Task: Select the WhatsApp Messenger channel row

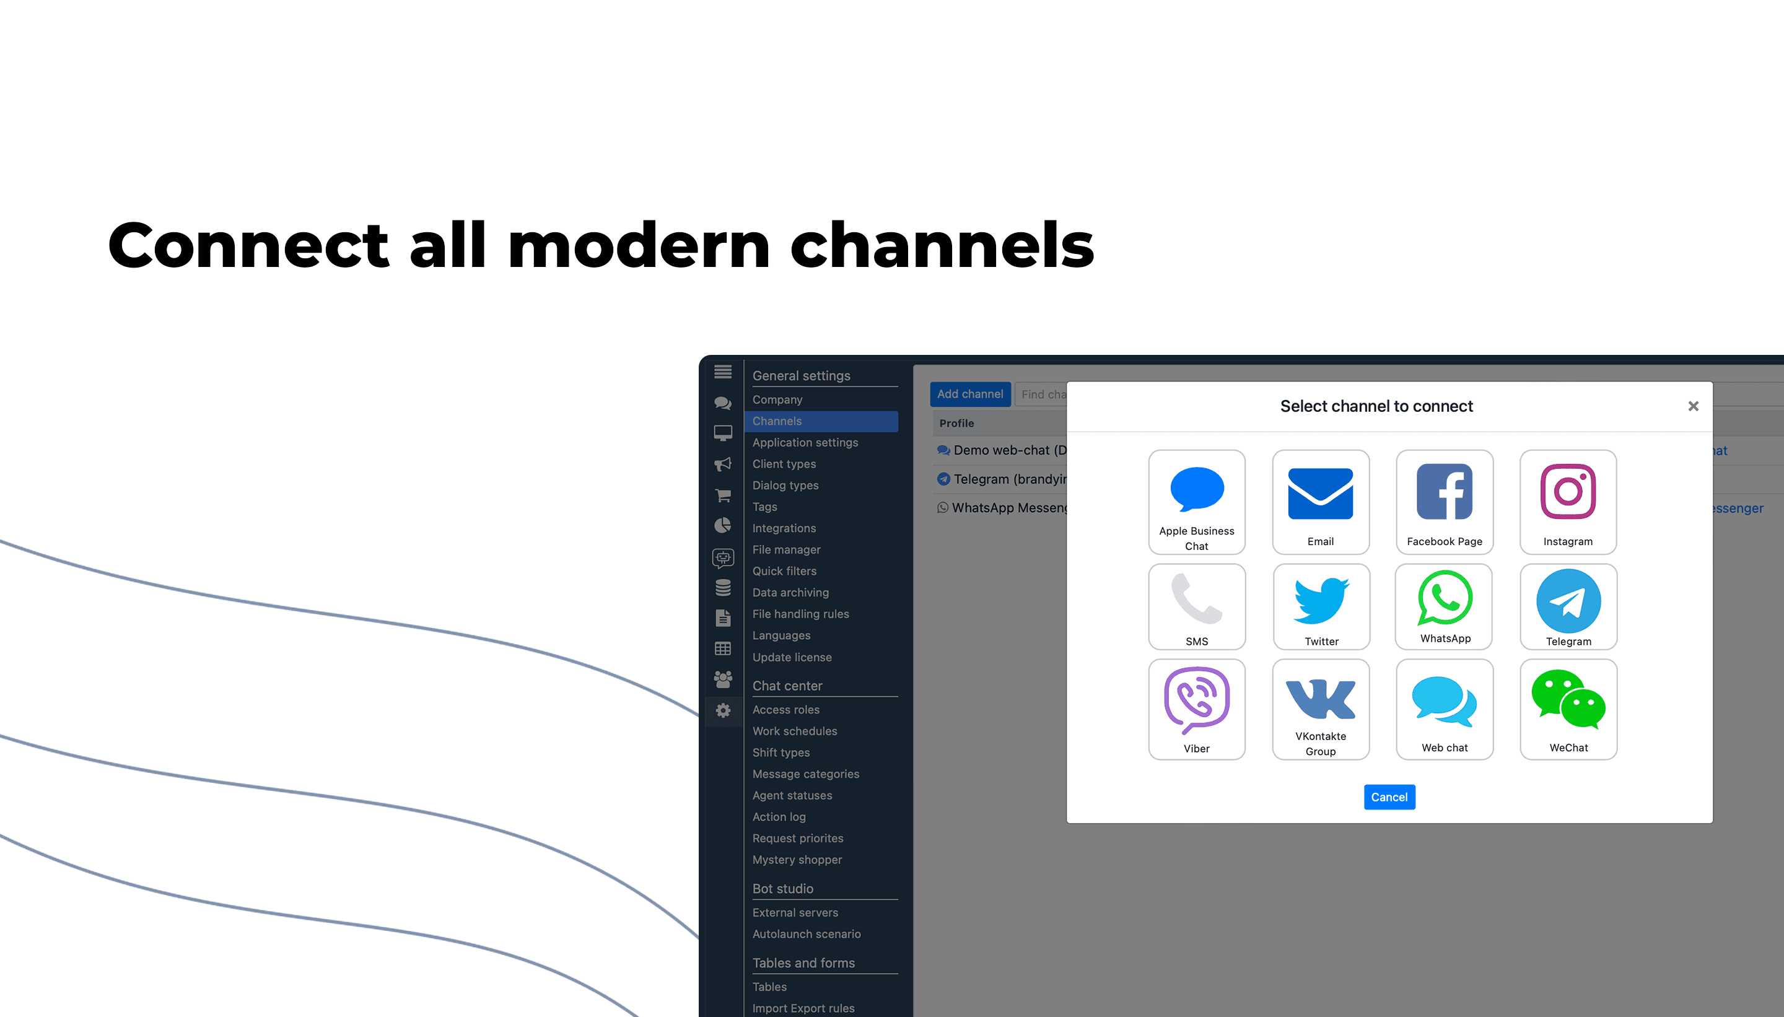Action: [1001, 508]
